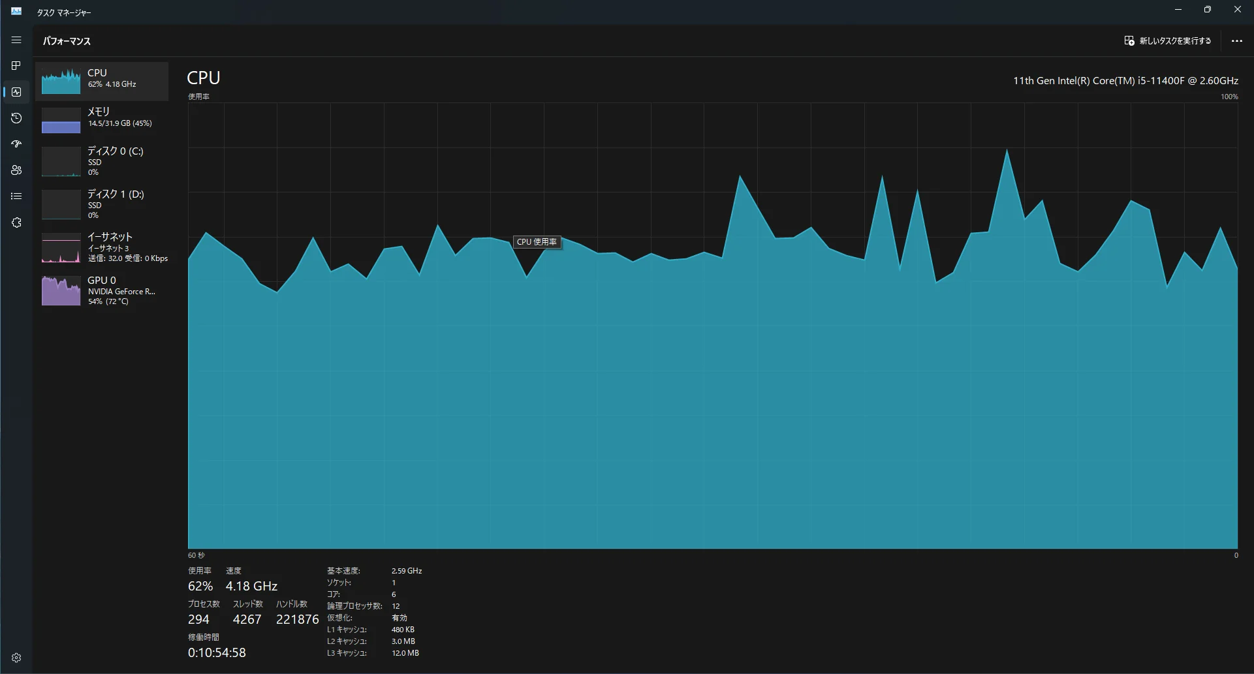Viewport: 1254px width, 674px height.
Task: Select ディスク 0 (C:) entry
Action: click(x=102, y=161)
